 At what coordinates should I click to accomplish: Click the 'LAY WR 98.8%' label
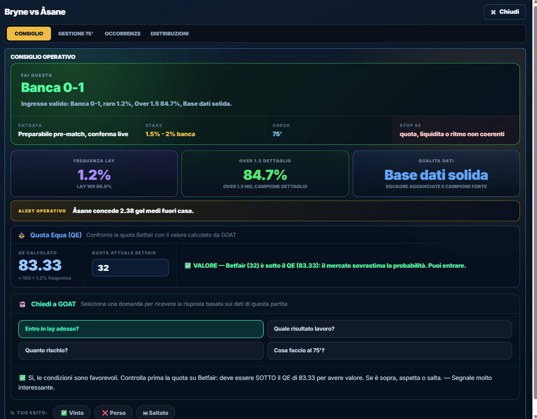pyautogui.click(x=94, y=187)
